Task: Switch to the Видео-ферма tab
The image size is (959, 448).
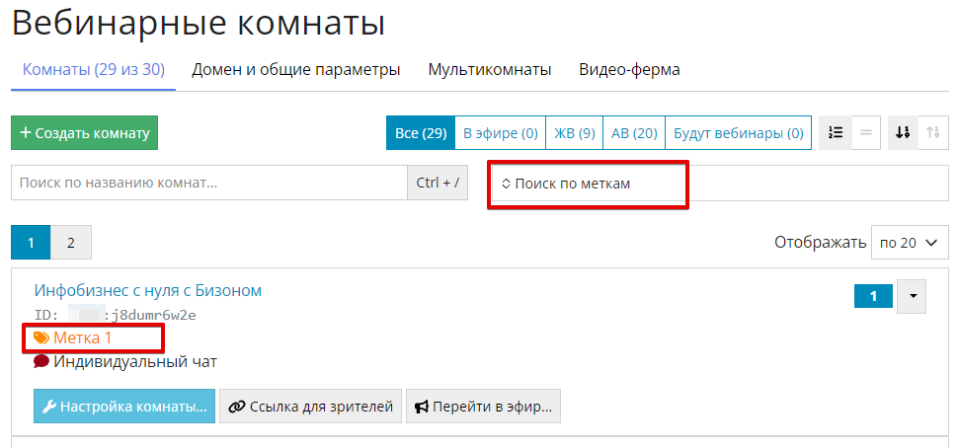Action: coord(629,70)
